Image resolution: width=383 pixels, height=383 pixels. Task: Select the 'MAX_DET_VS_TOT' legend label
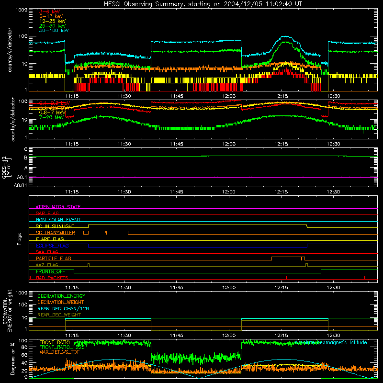(x=59, y=352)
